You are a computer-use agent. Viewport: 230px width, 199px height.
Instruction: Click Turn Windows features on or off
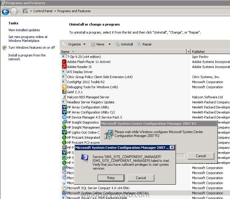[31, 48]
